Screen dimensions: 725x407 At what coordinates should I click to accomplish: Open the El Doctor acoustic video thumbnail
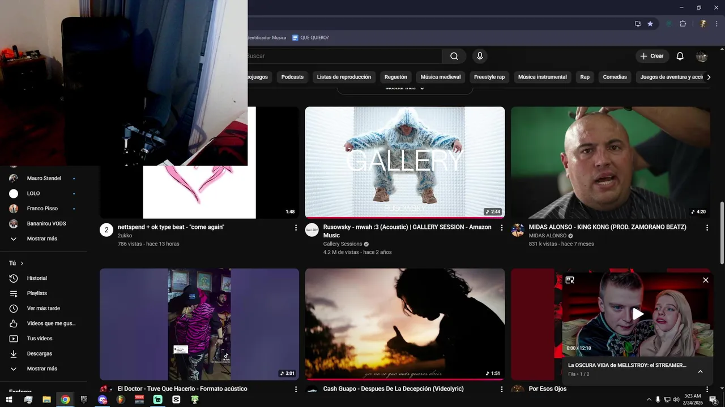click(199, 324)
